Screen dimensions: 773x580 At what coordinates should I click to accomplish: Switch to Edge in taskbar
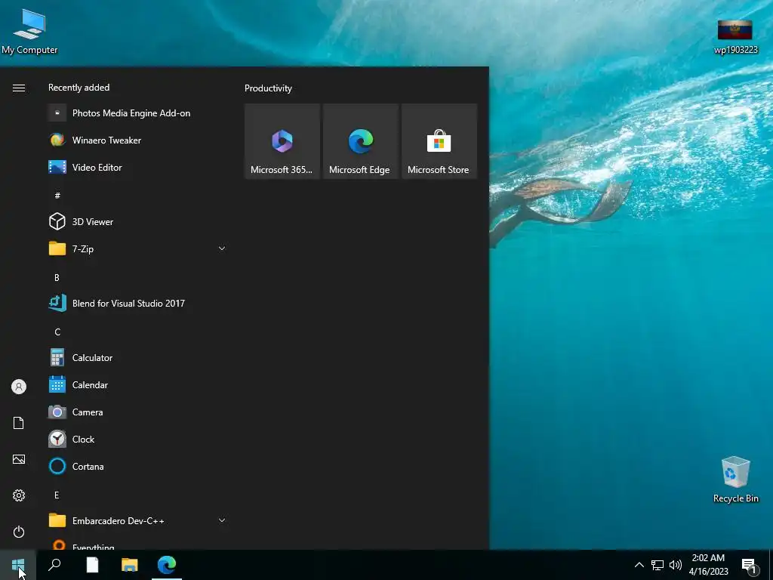tap(167, 565)
